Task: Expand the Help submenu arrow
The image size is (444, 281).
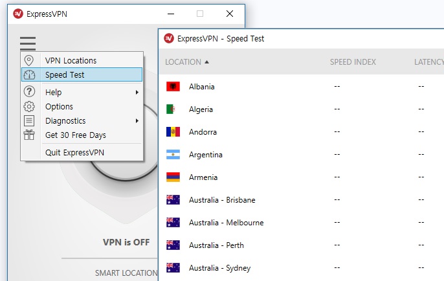Action: 137,92
